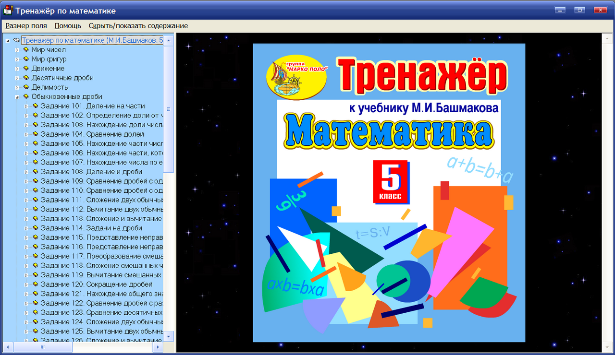615x355 pixels.
Task: Click the book icon of Задание 103
Action: [x=35, y=124]
